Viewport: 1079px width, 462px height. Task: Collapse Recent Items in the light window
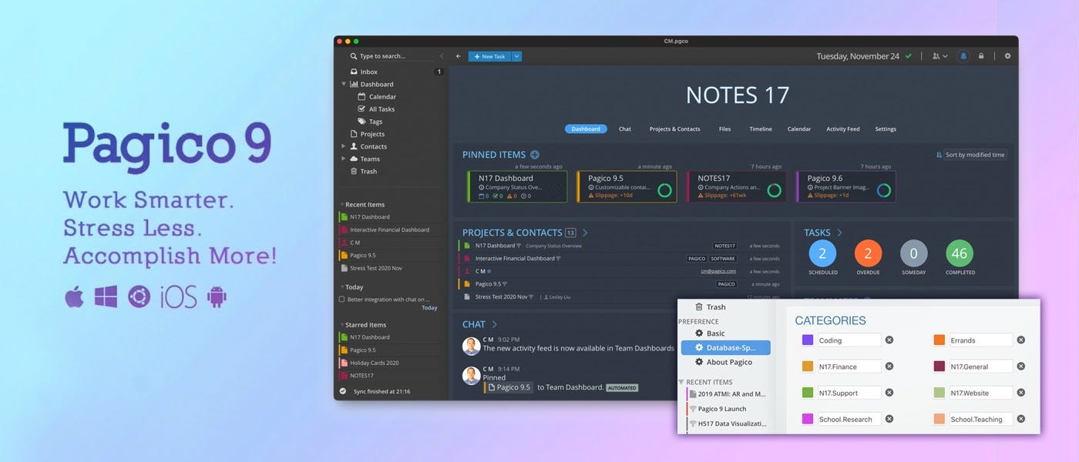point(681,382)
